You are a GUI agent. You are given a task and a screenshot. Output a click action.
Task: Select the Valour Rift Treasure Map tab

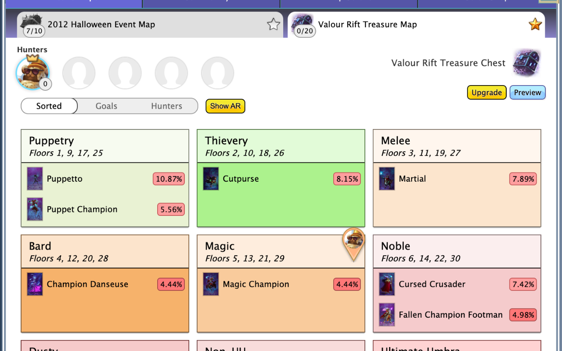pyautogui.click(x=416, y=25)
